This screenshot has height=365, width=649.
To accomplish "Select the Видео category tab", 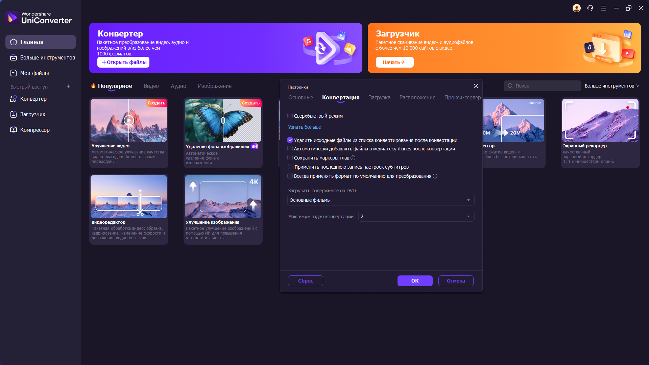I will click(x=151, y=86).
